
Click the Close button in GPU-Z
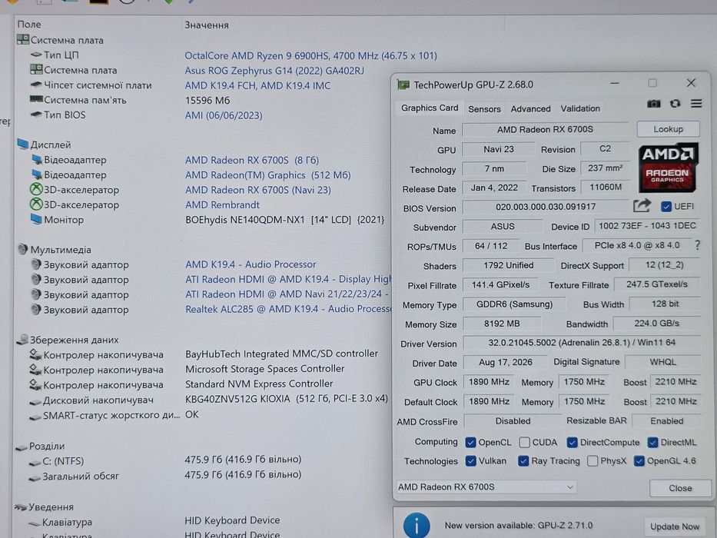pos(680,488)
